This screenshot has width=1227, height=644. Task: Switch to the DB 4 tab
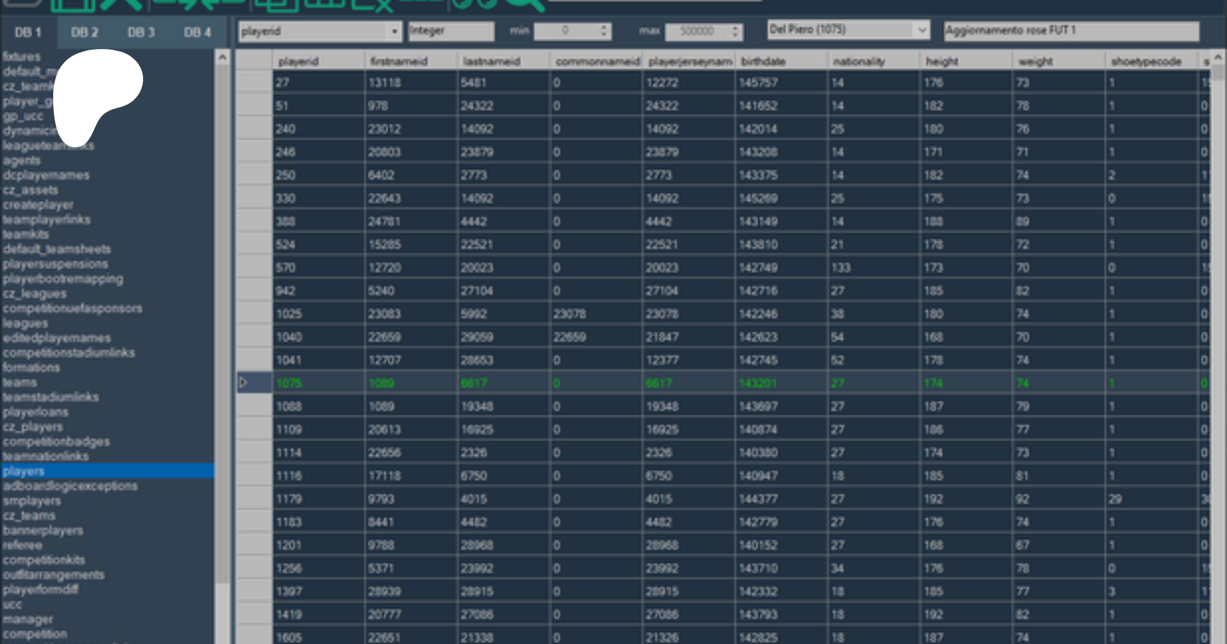[197, 32]
